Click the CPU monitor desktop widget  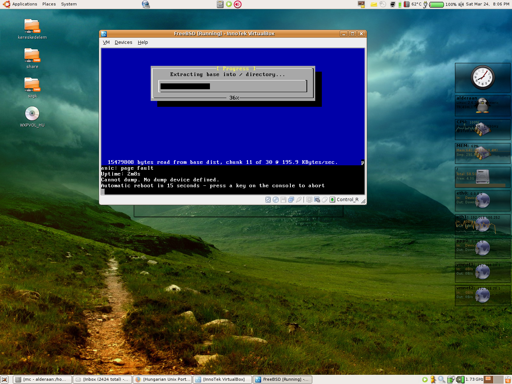483,129
